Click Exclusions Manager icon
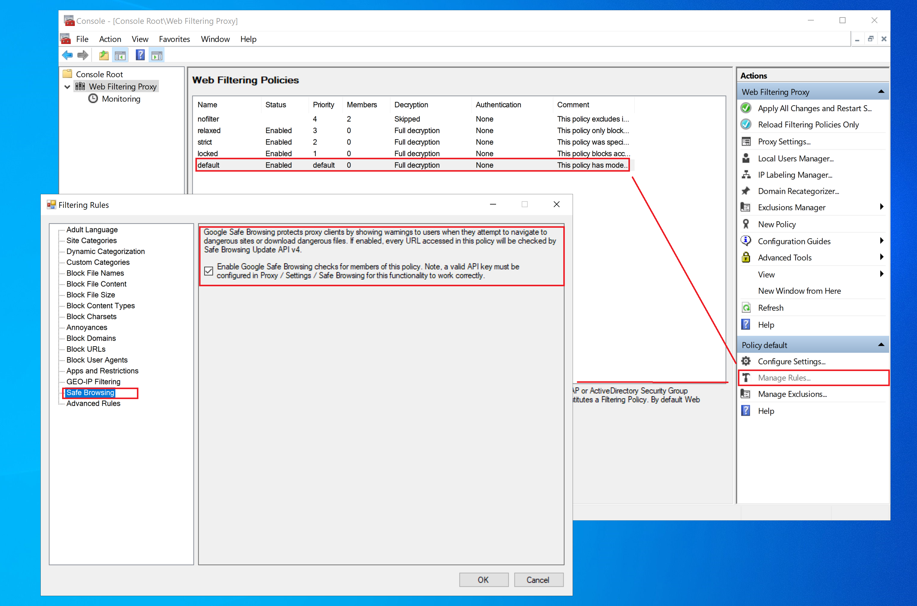The image size is (917, 606). (746, 207)
